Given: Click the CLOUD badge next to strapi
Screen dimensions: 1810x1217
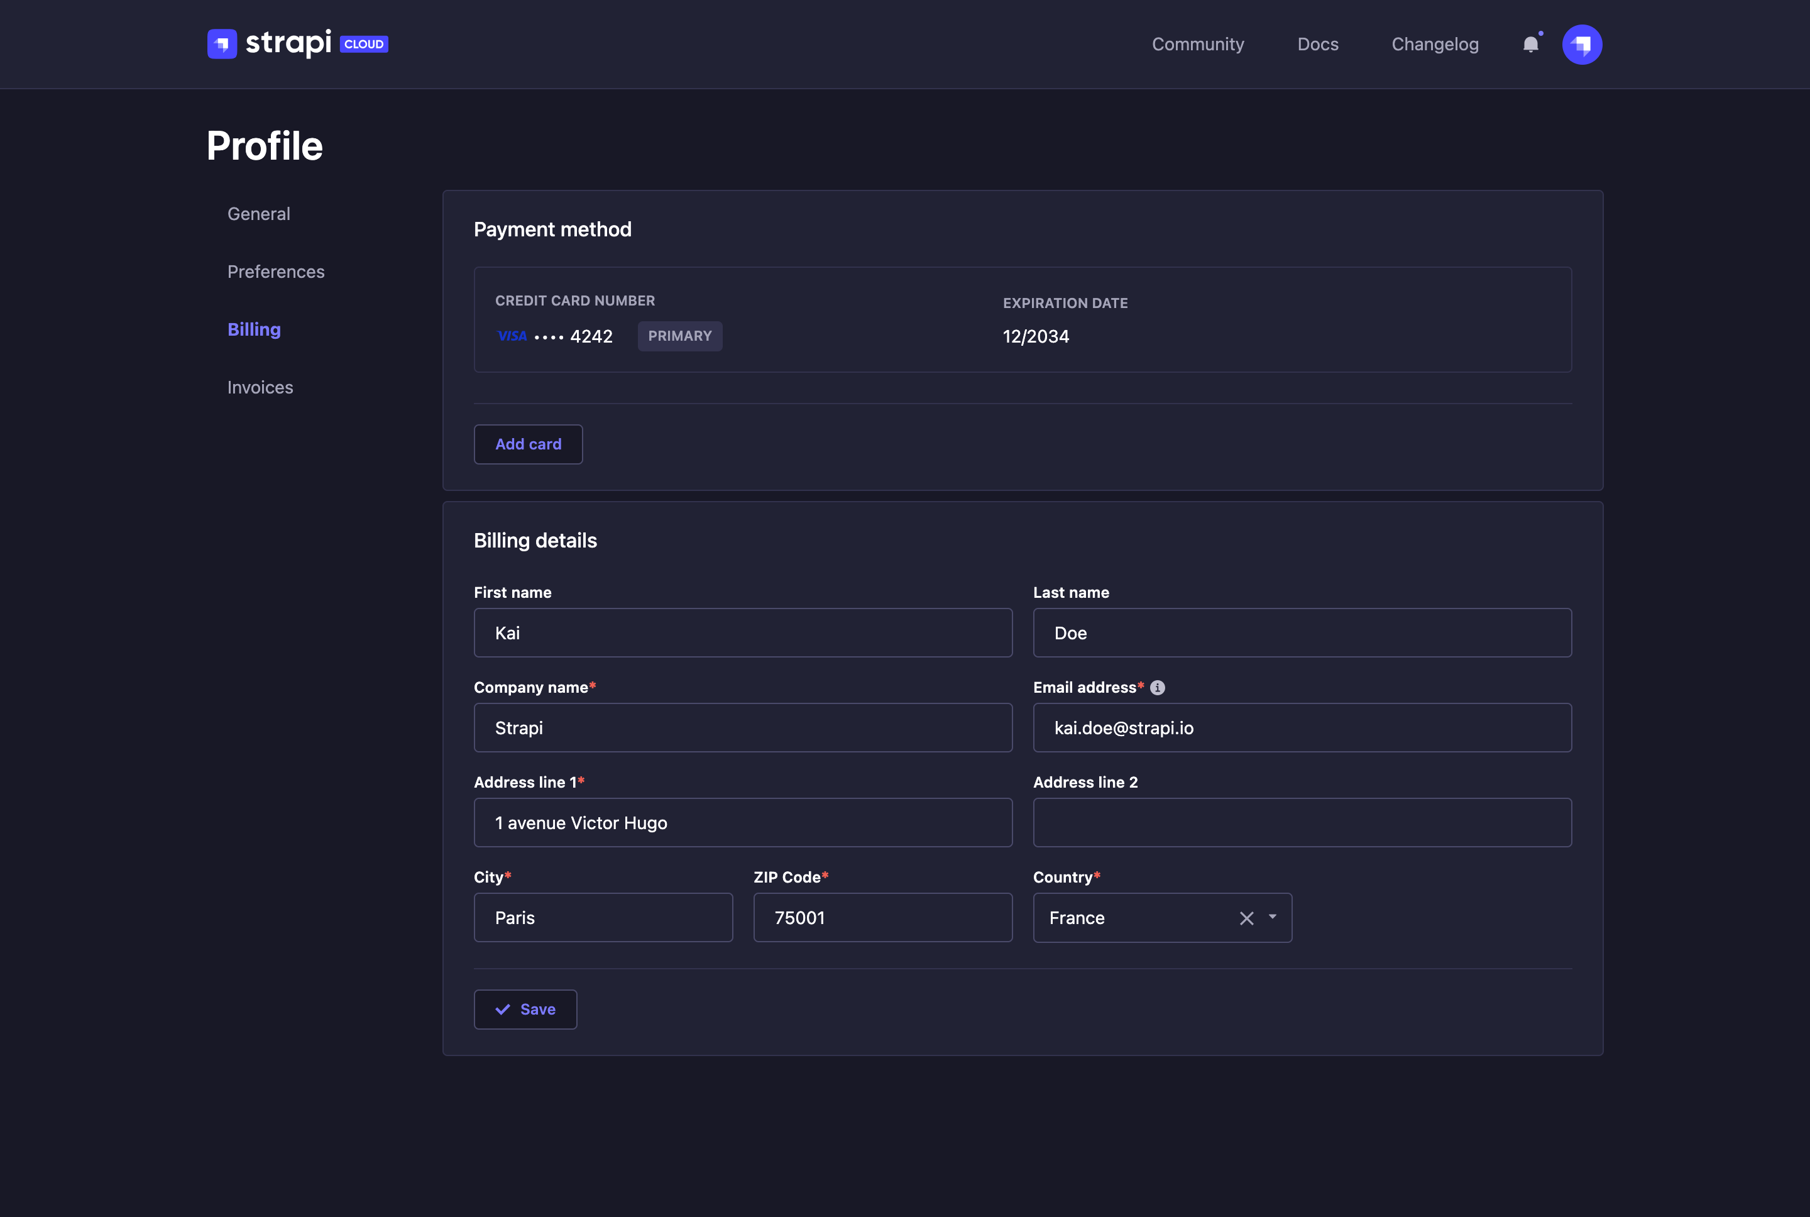Looking at the screenshot, I should coord(363,44).
